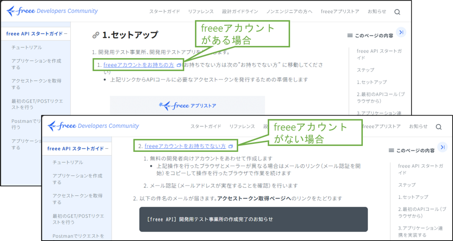Click the freee Developers Community logo in back window
Image resolution: width=453 pixels, height=241 pixels.
tap(52, 11)
